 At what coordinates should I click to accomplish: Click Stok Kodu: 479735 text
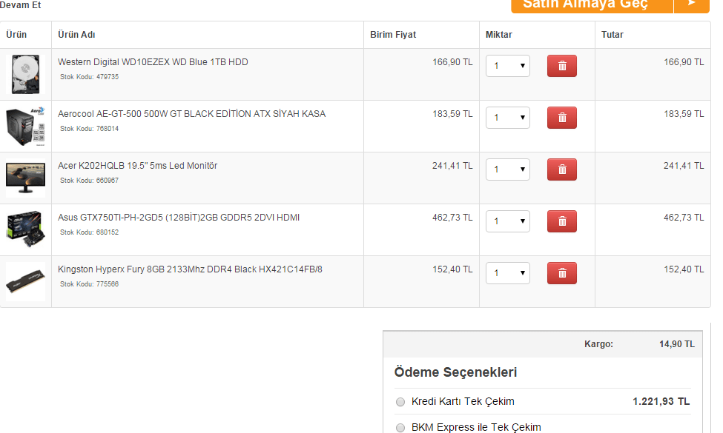(x=90, y=77)
